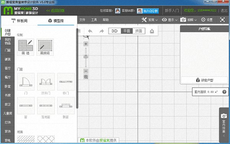
Task: Switch to the 模型库 tab
Action: (x=56, y=21)
